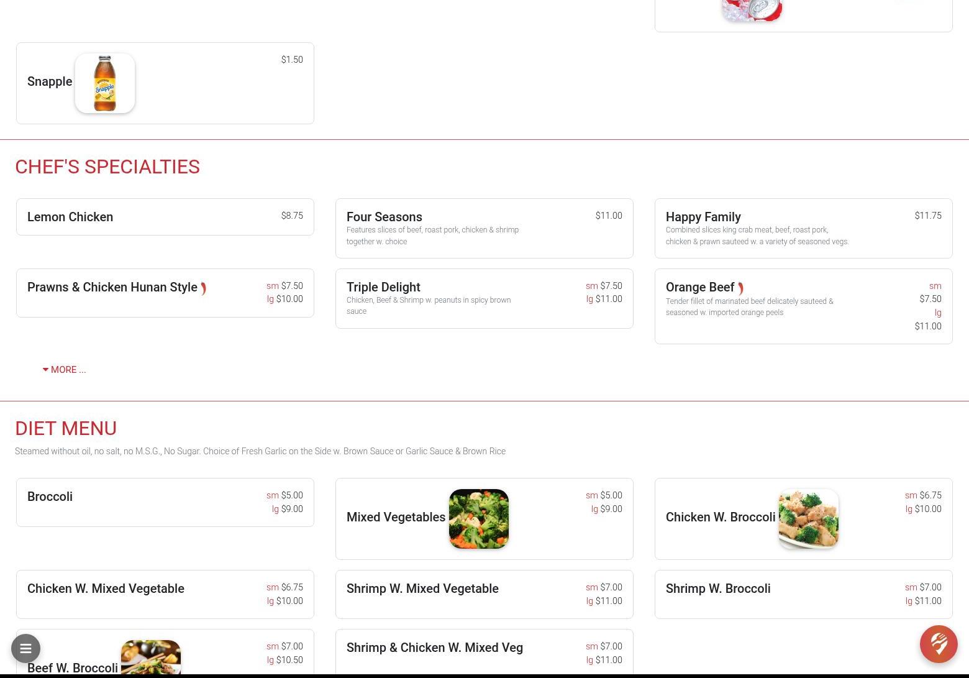Click the DIET MENU heading
Viewport: 969px width, 678px height.
66,428
